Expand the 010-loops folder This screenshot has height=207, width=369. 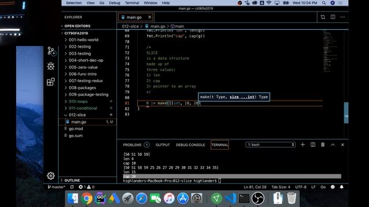[x=78, y=101]
